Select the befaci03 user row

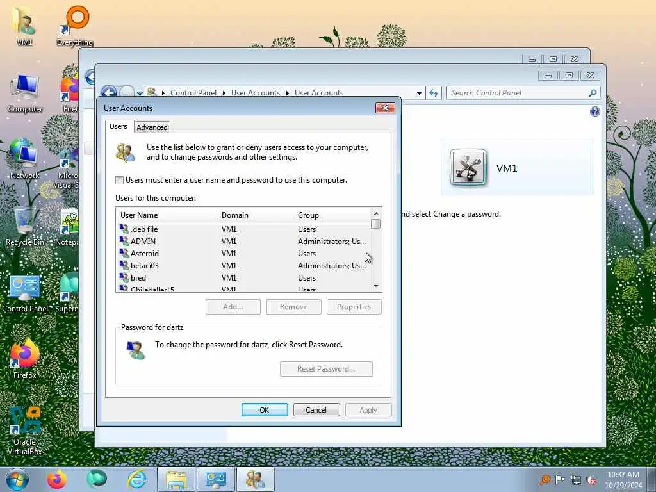[x=243, y=266]
